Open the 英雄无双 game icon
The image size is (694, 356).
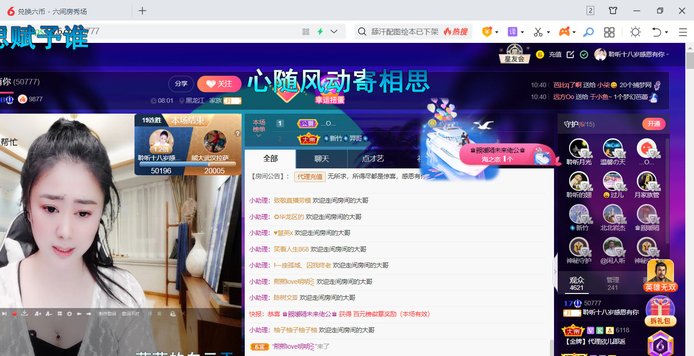coord(661,276)
